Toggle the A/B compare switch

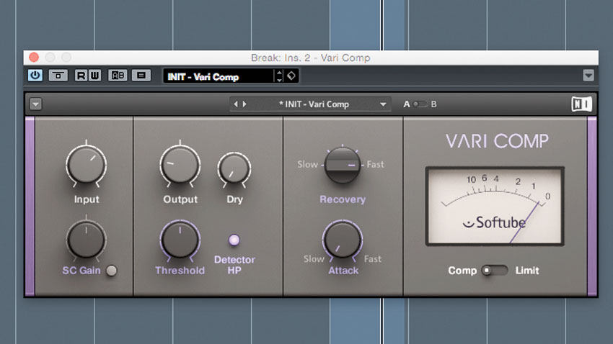pyautogui.click(x=420, y=104)
